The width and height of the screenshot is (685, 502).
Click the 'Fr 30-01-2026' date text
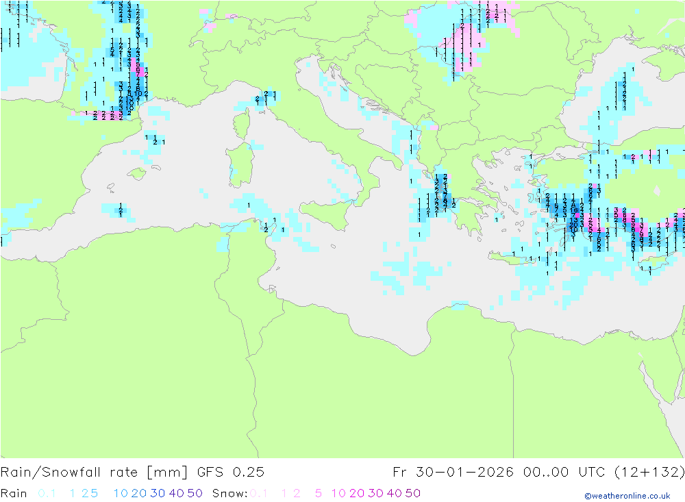(x=453, y=473)
